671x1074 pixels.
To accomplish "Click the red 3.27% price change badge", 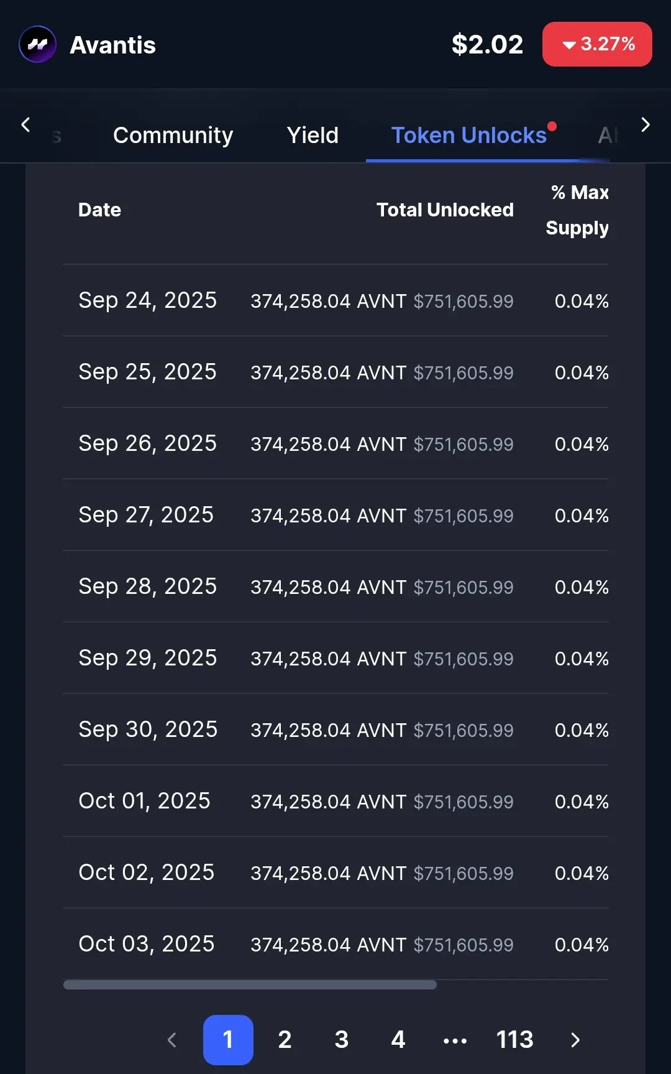I will click(597, 44).
